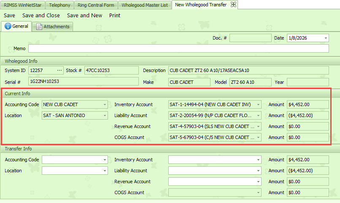Open Transfer Info Liability Account dropdown

coord(258,171)
